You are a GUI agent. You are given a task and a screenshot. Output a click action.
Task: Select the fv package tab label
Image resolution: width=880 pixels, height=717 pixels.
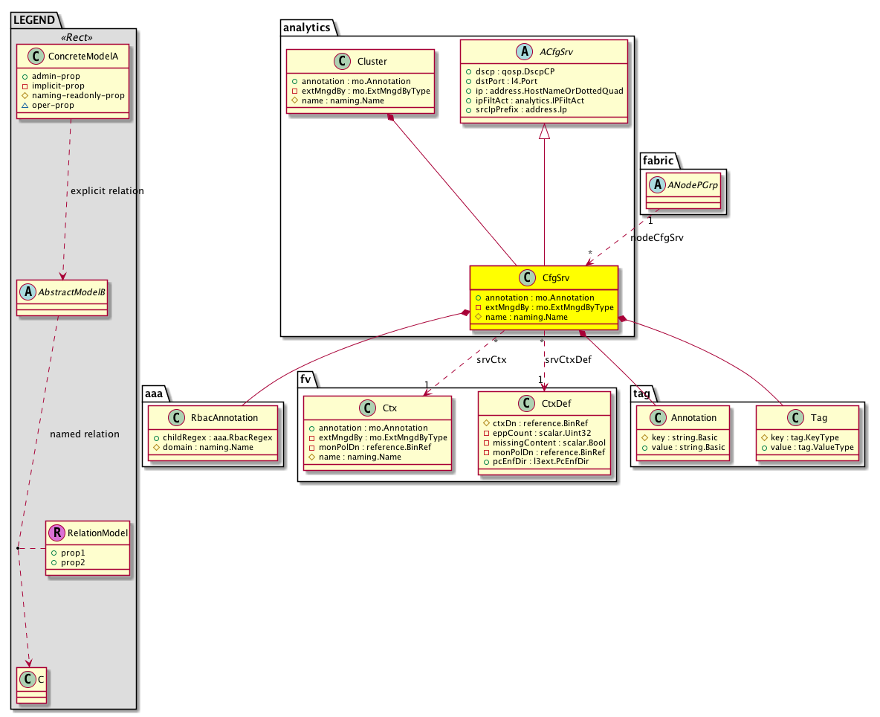pyautogui.click(x=306, y=379)
